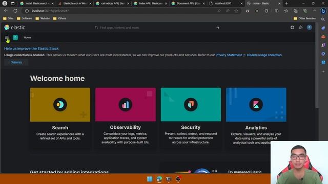The height and width of the screenshot is (184, 328).
Task: Click the zoom magnifier in address bar
Action: [x=219, y=11]
